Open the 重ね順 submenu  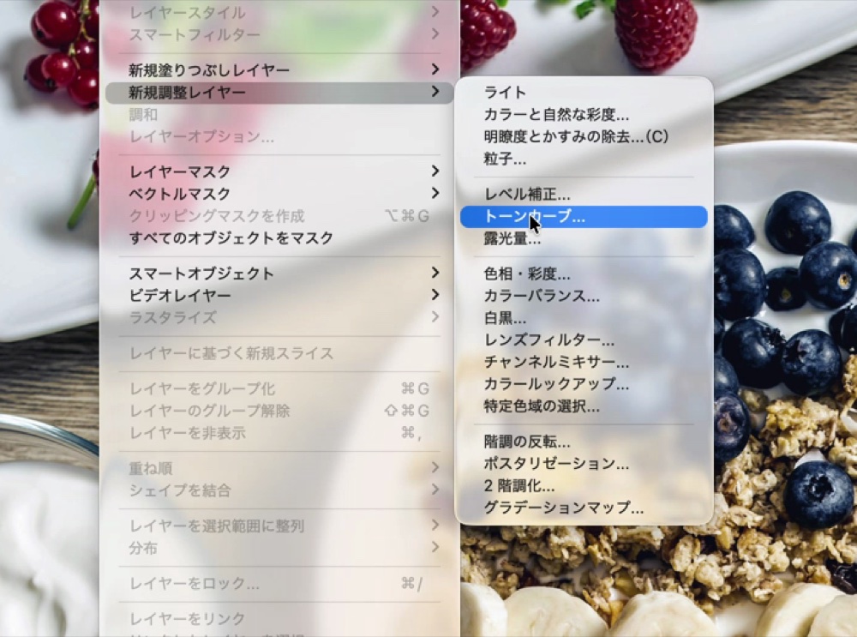279,468
